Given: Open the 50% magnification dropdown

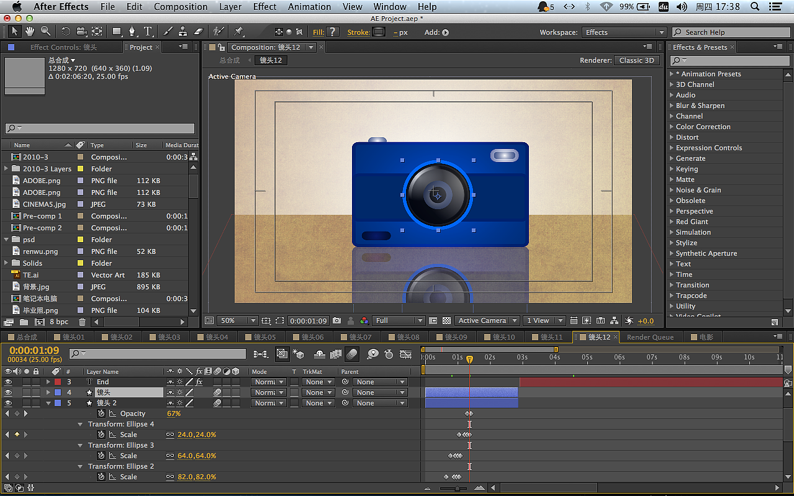Looking at the screenshot, I should click(237, 321).
